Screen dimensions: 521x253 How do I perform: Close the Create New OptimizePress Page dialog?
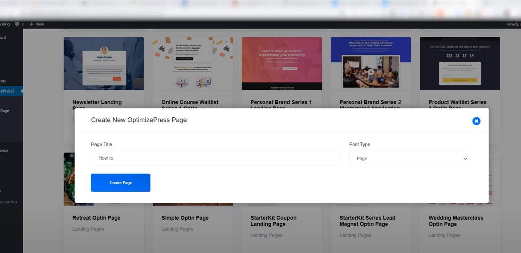pos(476,121)
